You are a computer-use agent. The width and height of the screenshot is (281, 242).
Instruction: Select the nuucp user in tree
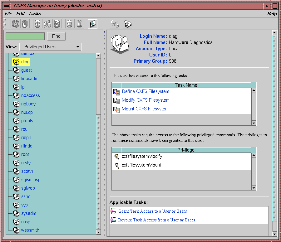pos(27,112)
